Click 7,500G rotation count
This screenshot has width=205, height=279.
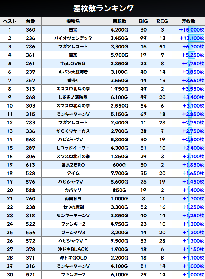119,241
